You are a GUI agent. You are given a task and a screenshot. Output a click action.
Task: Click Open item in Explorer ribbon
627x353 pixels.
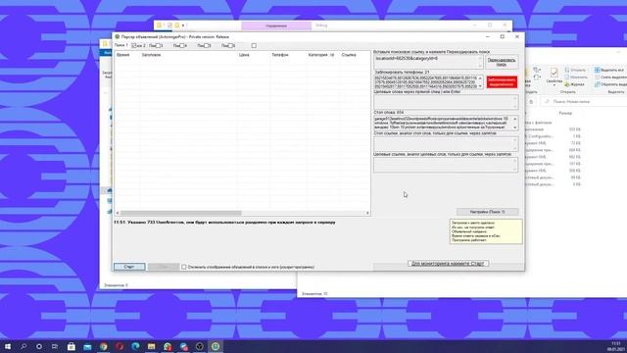pos(576,70)
